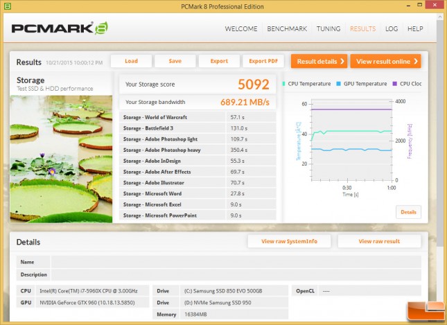Open Result details
The image size is (447, 325).
point(319,61)
